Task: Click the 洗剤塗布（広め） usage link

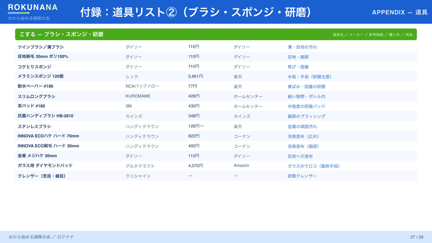Action: click(x=304, y=136)
